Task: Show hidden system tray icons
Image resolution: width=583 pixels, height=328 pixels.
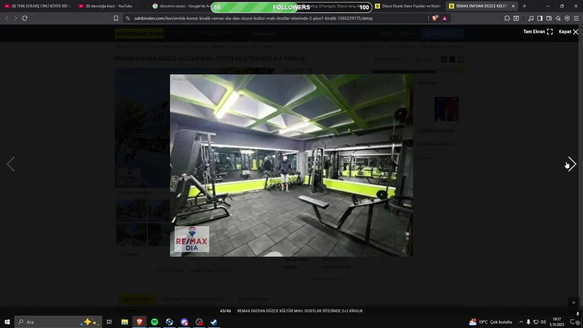Action: click(x=521, y=322)
